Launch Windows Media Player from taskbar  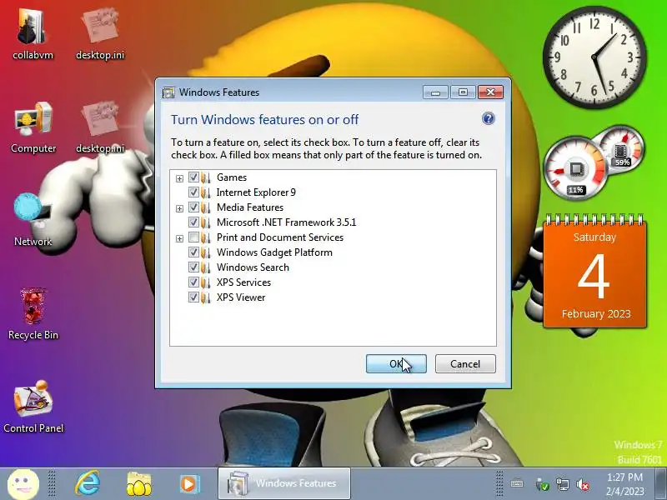(x=188, y=484)
